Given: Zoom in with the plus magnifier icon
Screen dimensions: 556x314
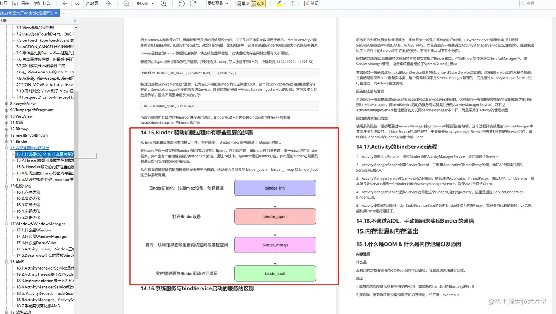Looking at the screenshot, I should pyautogui.click(x=164, y=3).
